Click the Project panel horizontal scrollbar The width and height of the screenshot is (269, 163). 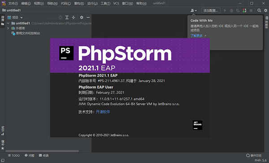42,151
